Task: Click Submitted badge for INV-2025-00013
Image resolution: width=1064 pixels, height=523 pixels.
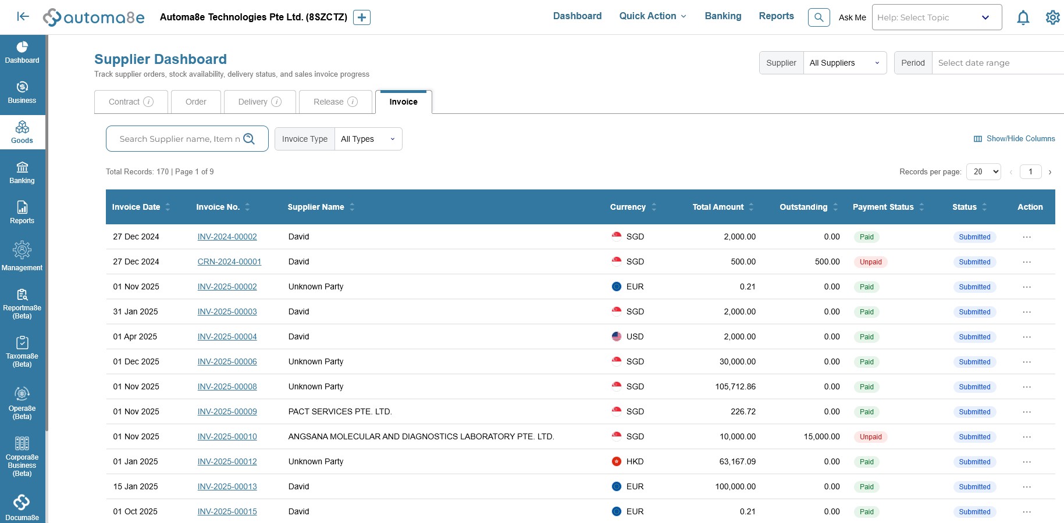Action: 974,487
